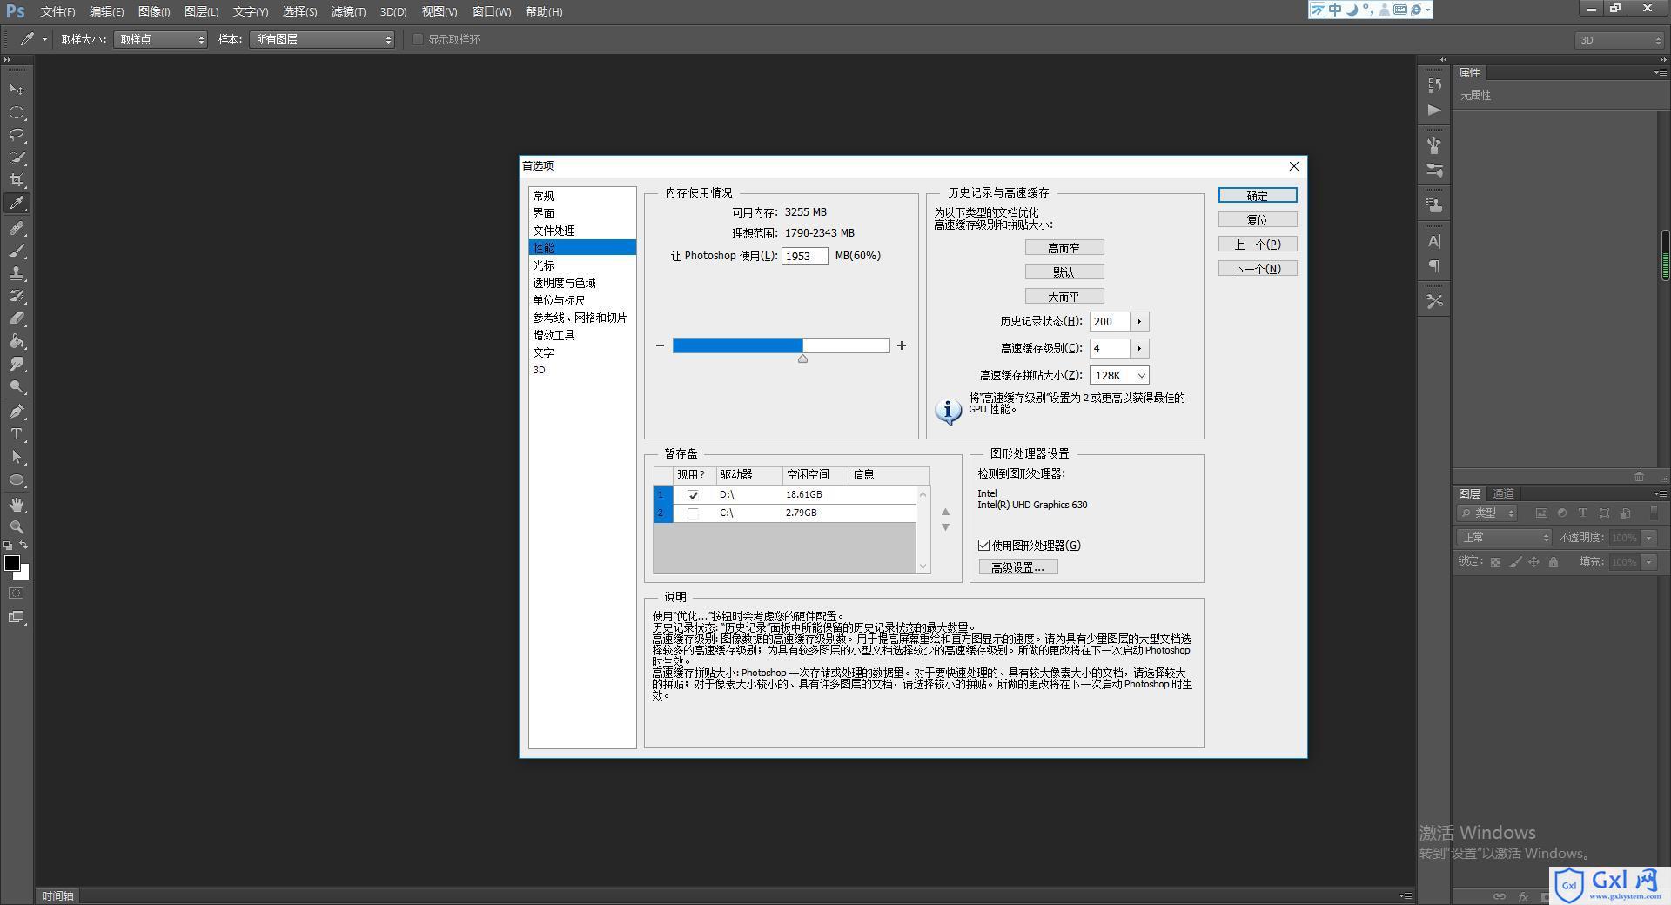
Task: Expand the 历史记录状态 arrow
Action: point(1139,322)
